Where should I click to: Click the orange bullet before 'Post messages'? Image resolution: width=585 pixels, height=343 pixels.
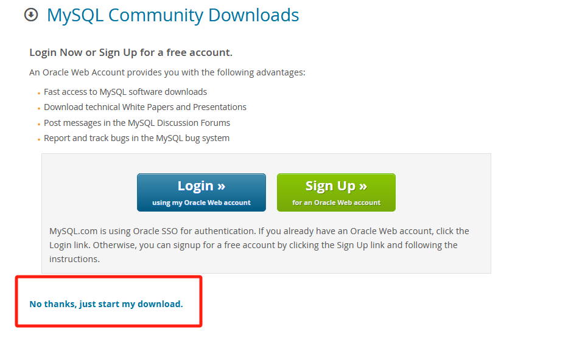pyautogui.click(x=39, y=124)
